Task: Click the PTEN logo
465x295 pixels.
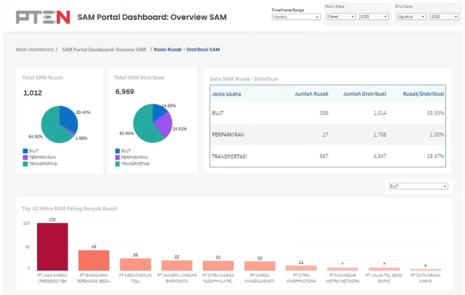Action: point(43,17)
